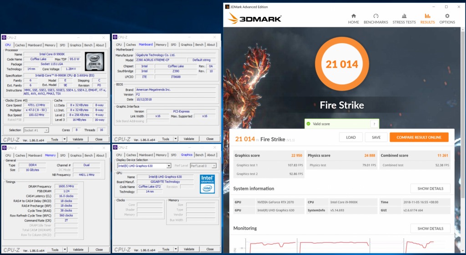
Task: Click the Intel Core i9-9900K CPU entry in 3DMark
Action: click(x=344, y=202)
